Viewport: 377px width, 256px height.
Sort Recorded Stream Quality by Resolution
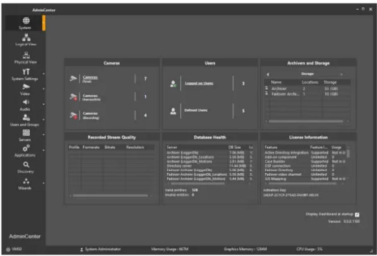click(x=135, y=147)
